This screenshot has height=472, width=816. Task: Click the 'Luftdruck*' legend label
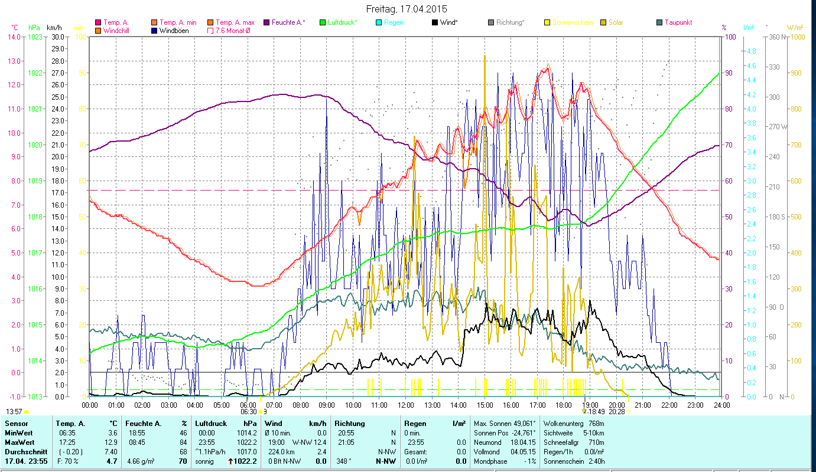click(x=343, y=23)
